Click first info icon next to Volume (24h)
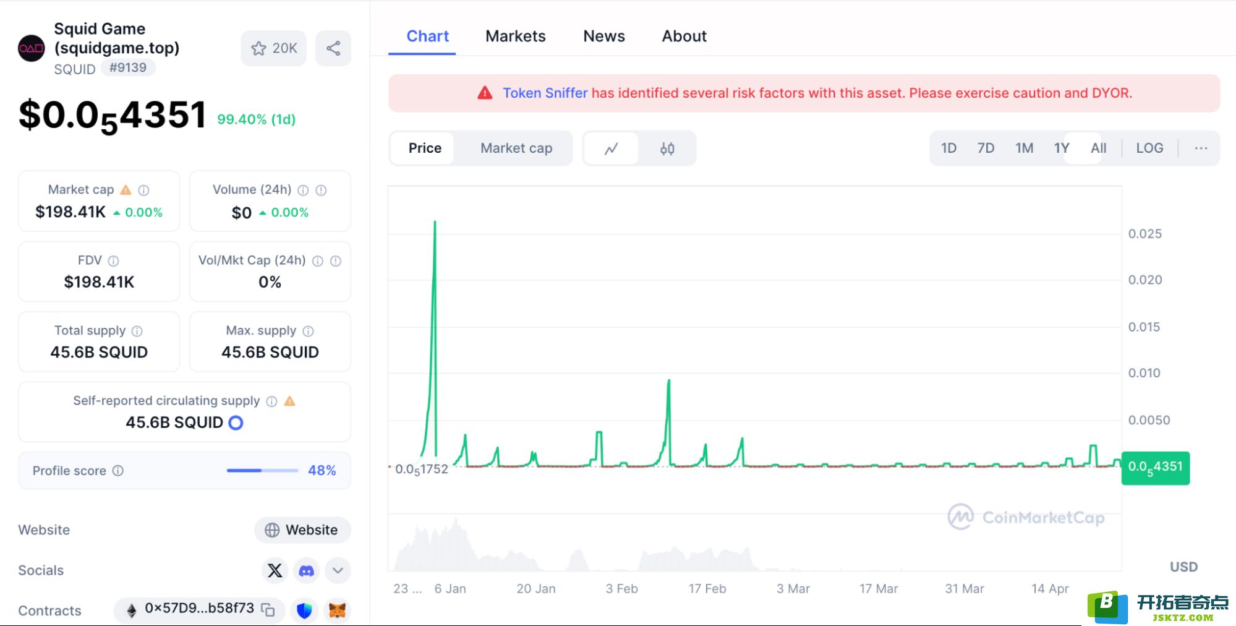The width and height of the screenshot is (1236, 626). (303, 190)
